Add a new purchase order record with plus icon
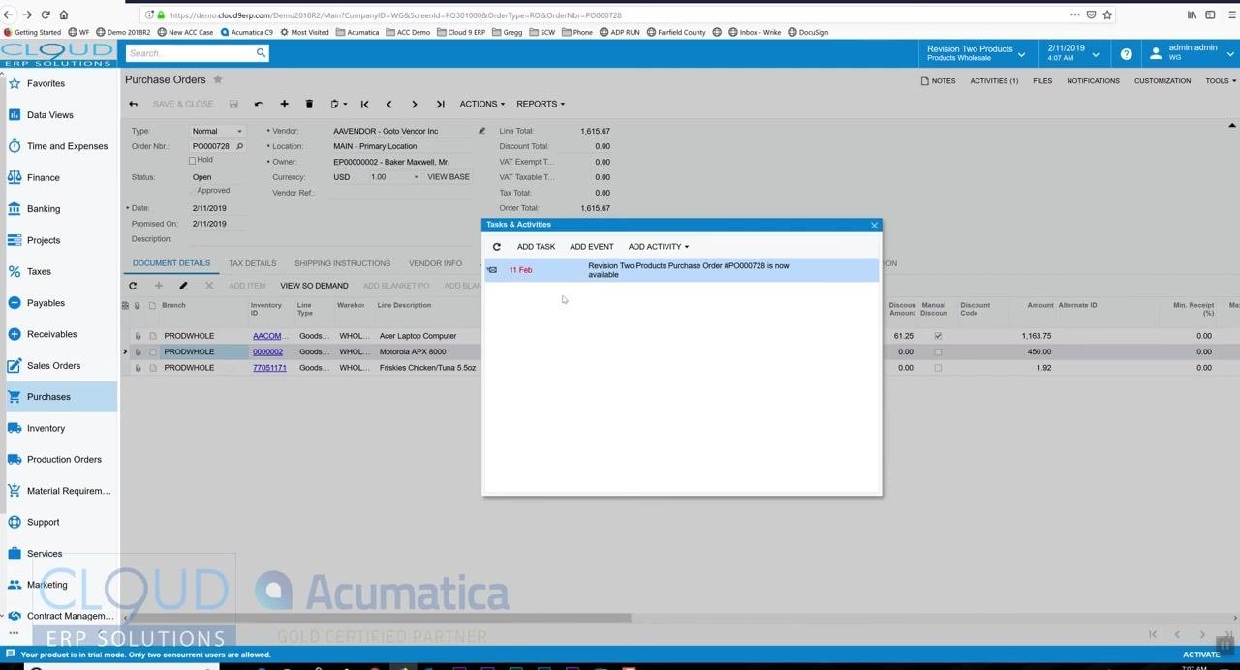This screenshot has width=1240, height=670. tap(284, 104)
